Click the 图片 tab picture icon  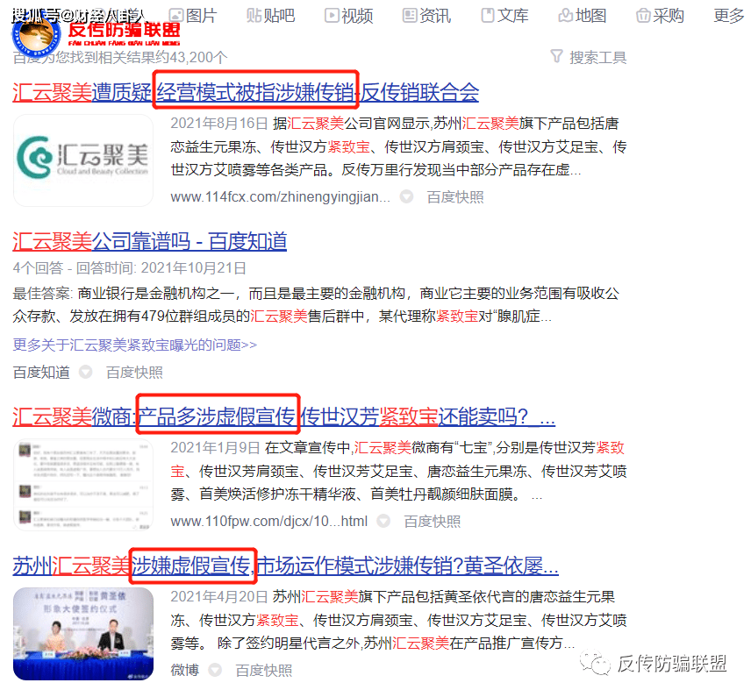[176, 15]
